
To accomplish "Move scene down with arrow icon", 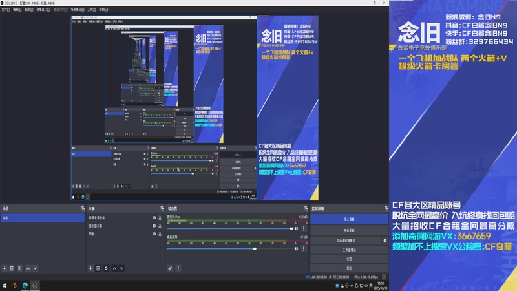I will tap(36, 268).
